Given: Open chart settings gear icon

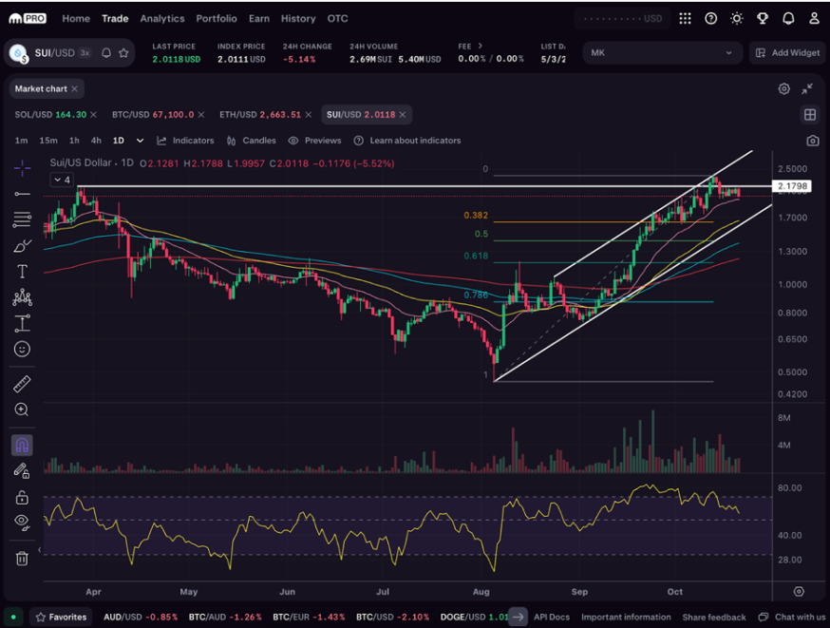Looking at the screenshot, I should point(783,88).
